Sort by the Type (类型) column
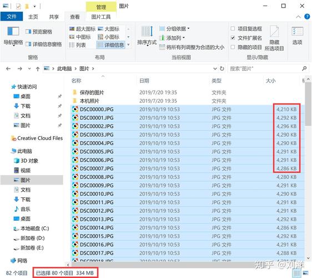Screen dimensions: 312x278 pyautogui.click(x=217, y=81)
